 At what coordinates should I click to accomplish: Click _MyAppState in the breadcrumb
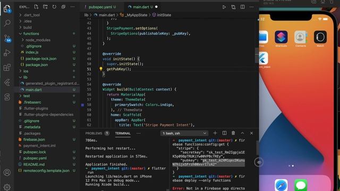click(x=136, y=15)
